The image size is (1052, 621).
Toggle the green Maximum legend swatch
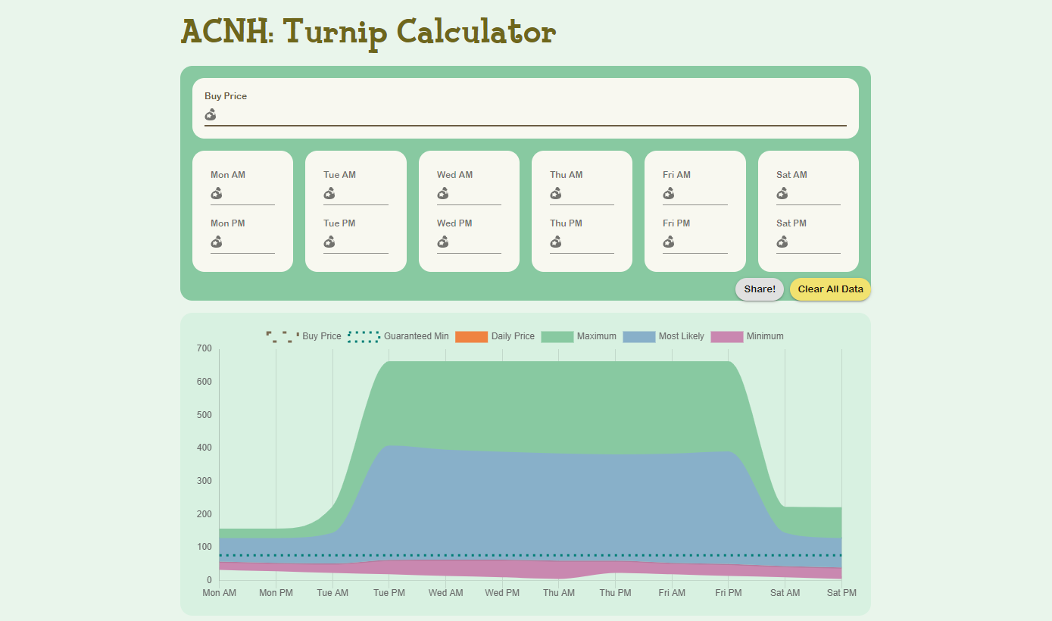click(557, 336)
